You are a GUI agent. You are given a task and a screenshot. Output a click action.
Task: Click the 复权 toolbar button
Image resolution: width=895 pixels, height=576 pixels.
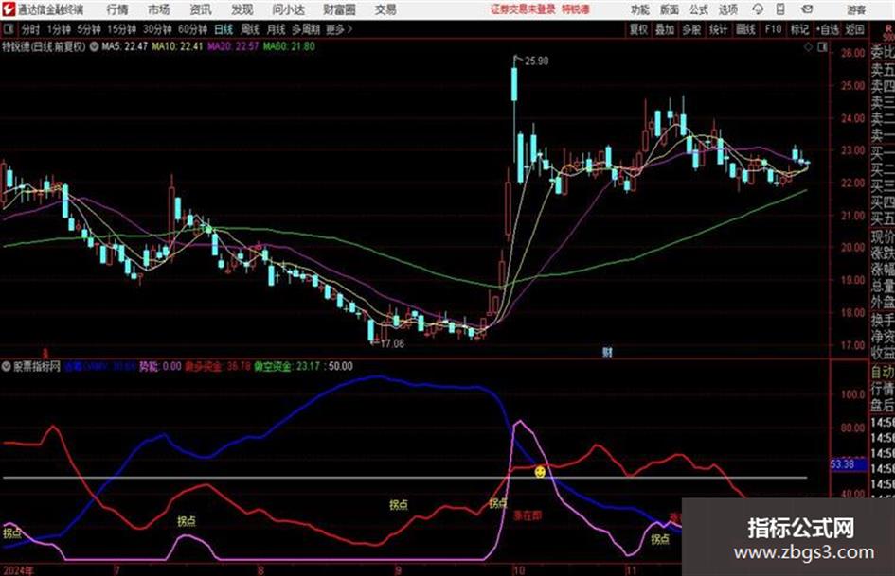tap(638, 29)
